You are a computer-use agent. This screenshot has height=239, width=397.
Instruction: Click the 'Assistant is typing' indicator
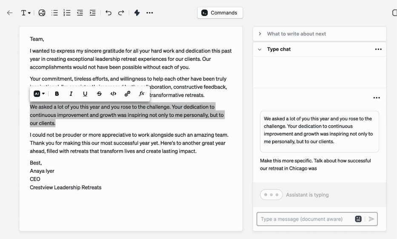(x=294, y=195)
